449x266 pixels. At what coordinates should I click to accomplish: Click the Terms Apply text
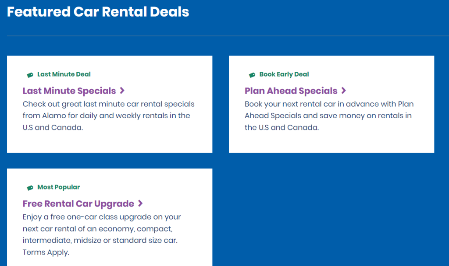point(46,252)
